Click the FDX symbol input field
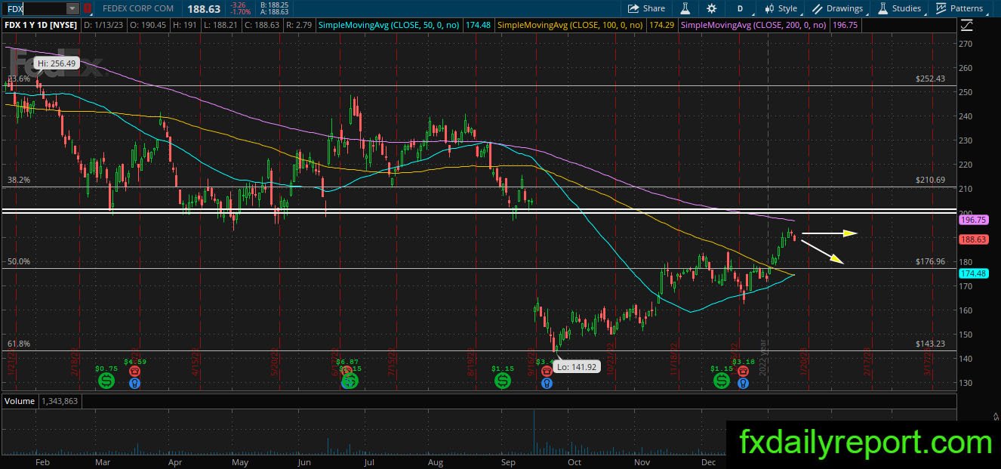 pos(35,8)
